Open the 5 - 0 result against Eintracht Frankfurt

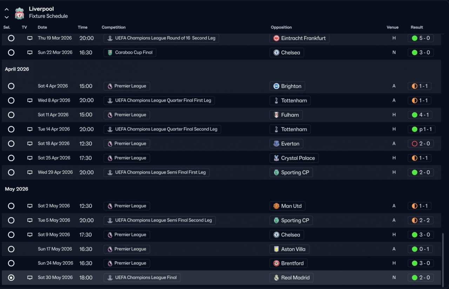tap(421, 38)
